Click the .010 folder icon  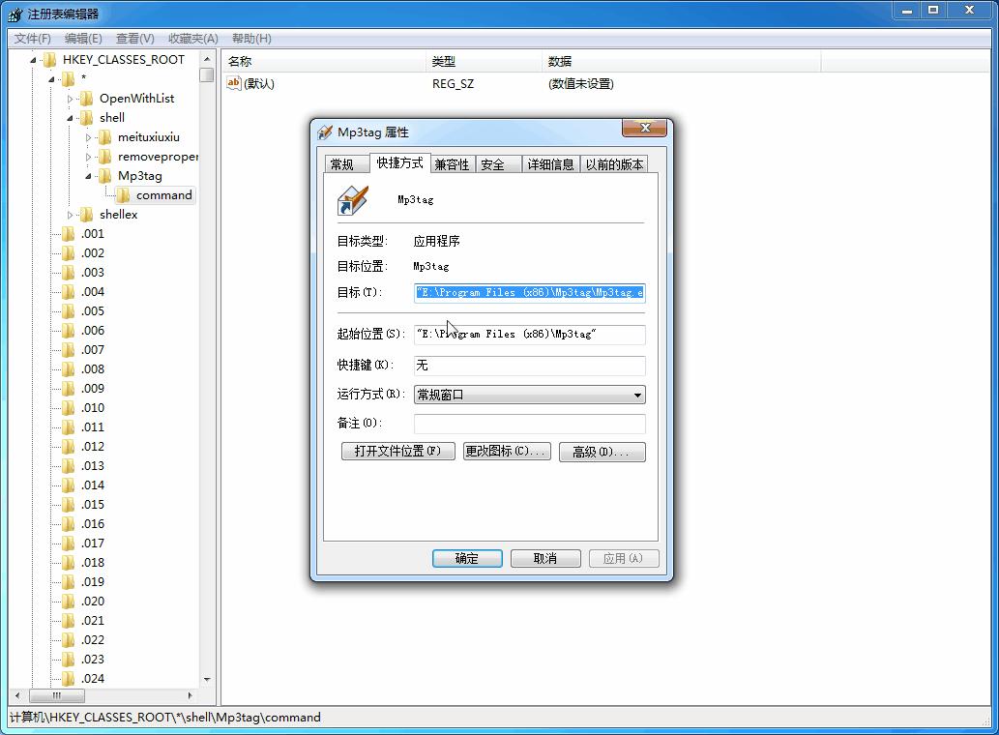pos(68,407)
